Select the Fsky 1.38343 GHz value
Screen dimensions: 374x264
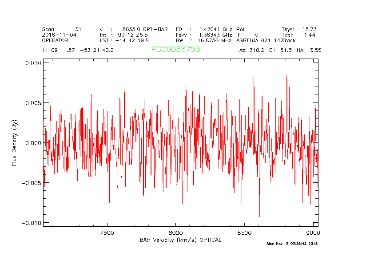(204, 35)
